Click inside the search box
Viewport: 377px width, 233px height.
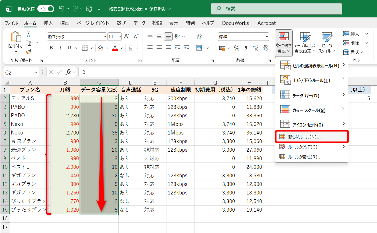(277, 9)
